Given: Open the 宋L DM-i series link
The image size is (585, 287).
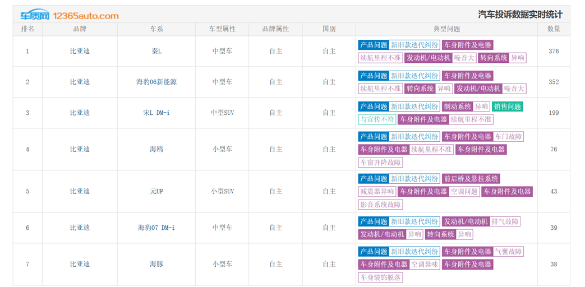Looking at the screenshot, I should pyautogui.click(x=156, y=113).
